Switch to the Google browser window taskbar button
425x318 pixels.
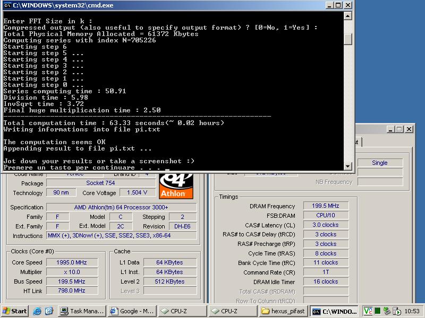point(132,311)
